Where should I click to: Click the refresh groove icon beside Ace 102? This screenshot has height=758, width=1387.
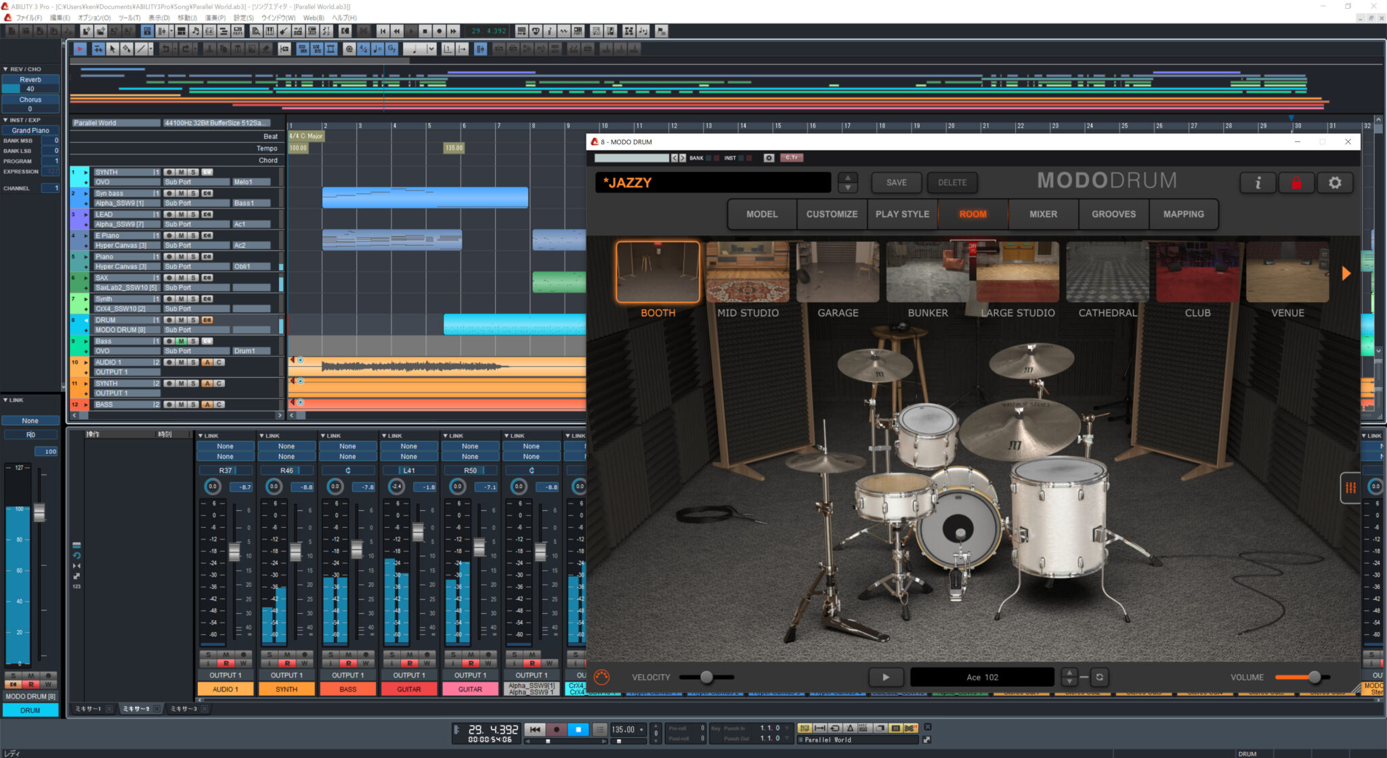click(x=1099, y=677)
